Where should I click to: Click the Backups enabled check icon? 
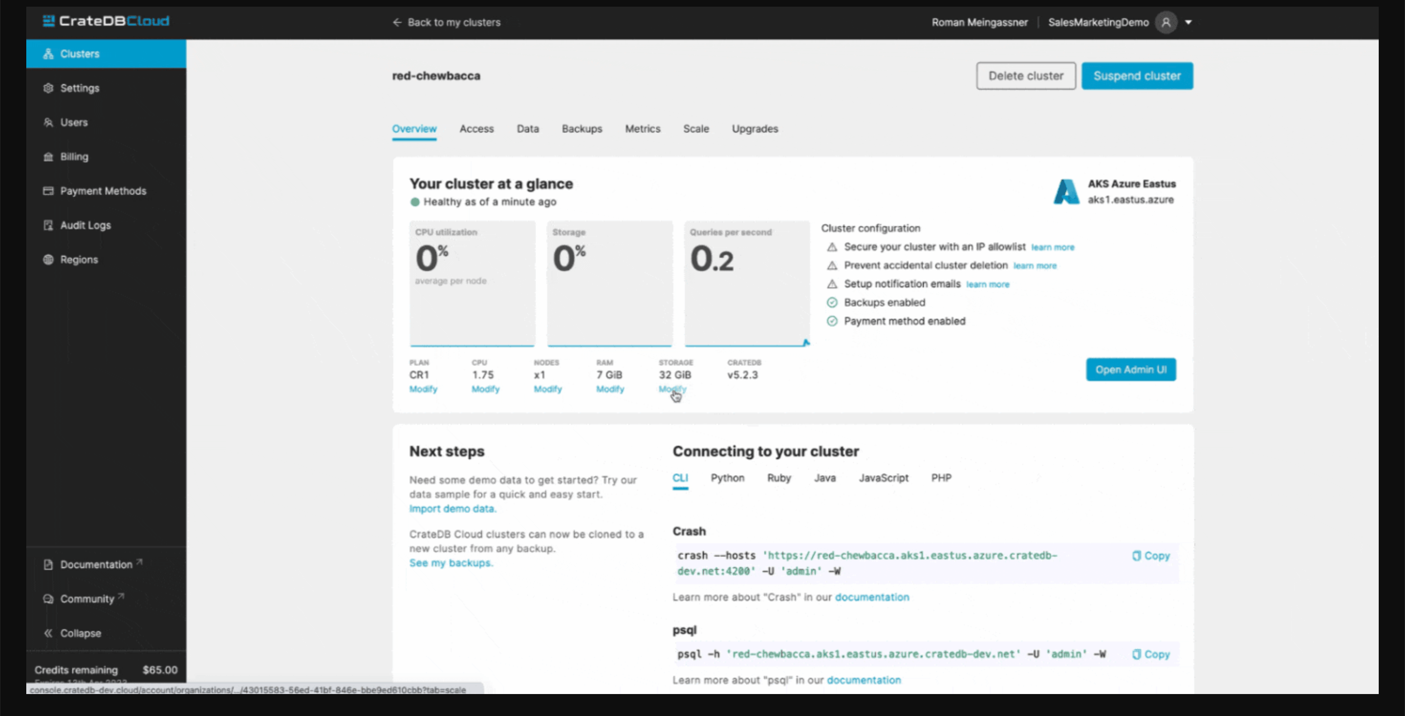click(x=832, y=303)
